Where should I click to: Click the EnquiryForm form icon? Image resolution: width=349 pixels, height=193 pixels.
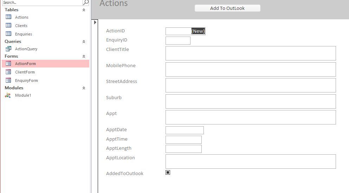8,81
